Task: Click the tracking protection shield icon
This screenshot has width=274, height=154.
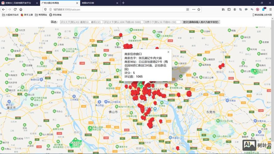Action: tap(45, 10)
